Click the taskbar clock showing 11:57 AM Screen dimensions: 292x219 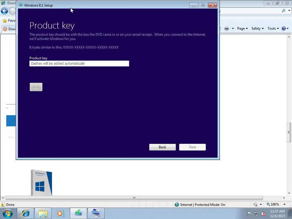pos(277,214)
